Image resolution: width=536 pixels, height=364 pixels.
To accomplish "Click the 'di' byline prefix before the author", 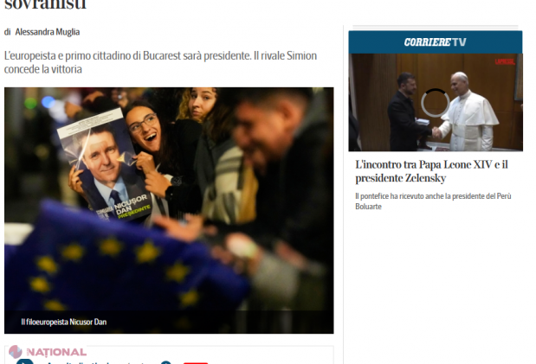I will tap(8, 32).
